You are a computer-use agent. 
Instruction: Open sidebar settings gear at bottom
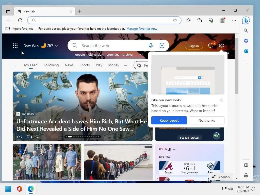[x=246, y=175]
